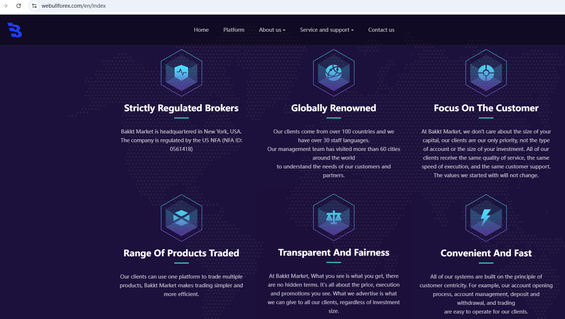This screenshot has width=565, height=319.
Task: Click the Transparent And Fairness scales icon
Action: pos(334,218)
